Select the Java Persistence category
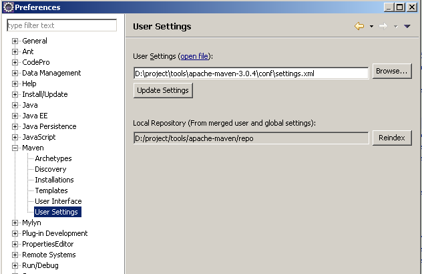The width and height of the screenshot is (422, 274). point(49,126)
